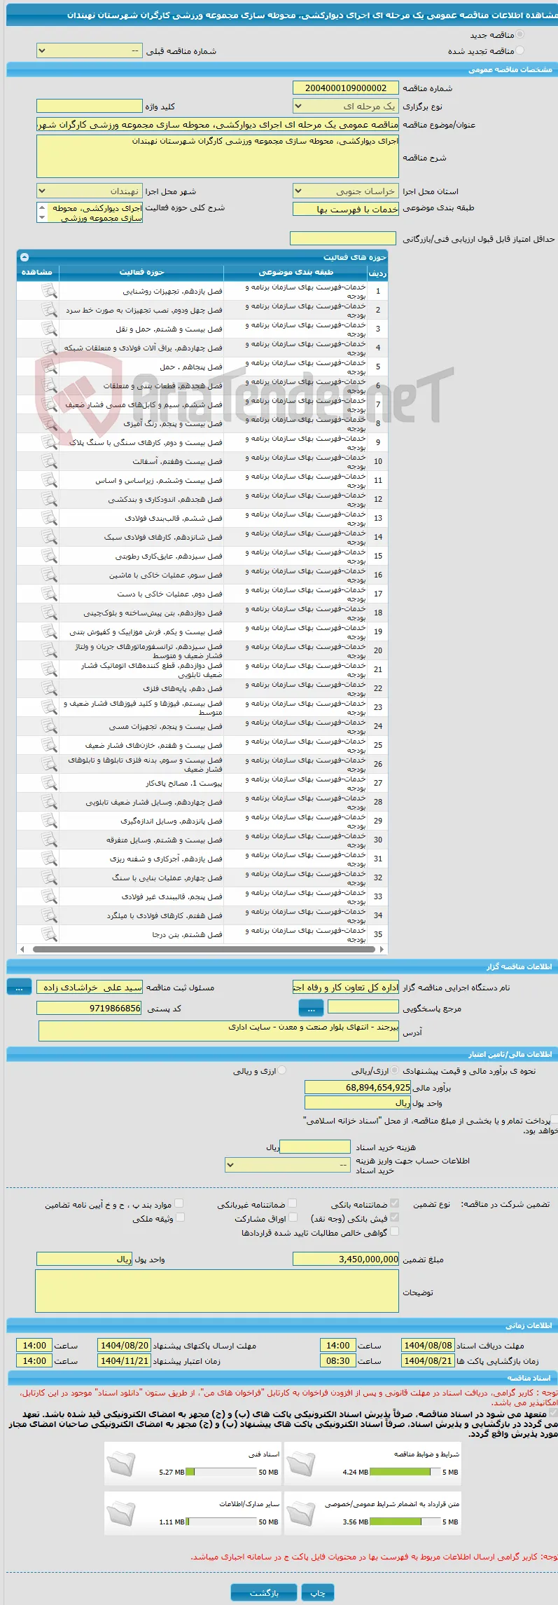This screenshot has width=558, height=1605.
Task: Click the طبقه بندی موضوعی column header
Action: pyautogui.click(x=295, y=272)
